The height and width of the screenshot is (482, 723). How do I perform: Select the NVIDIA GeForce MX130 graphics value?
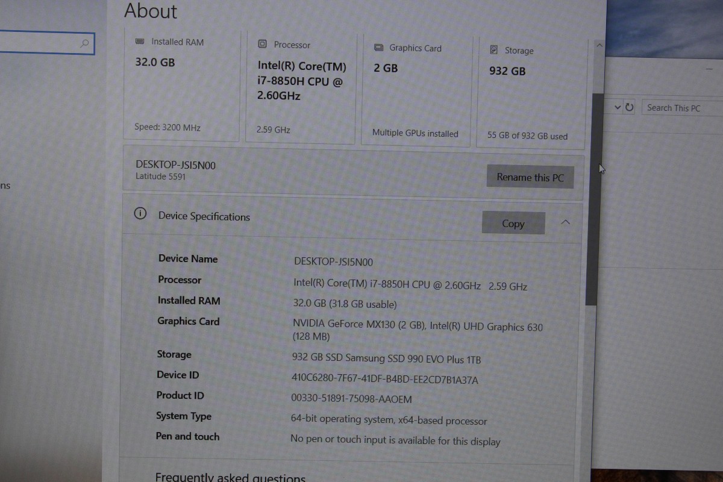click(418, 330)
